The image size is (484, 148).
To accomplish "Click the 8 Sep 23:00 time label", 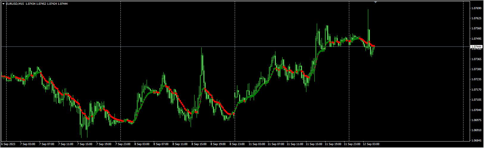I will coord(237,144).
